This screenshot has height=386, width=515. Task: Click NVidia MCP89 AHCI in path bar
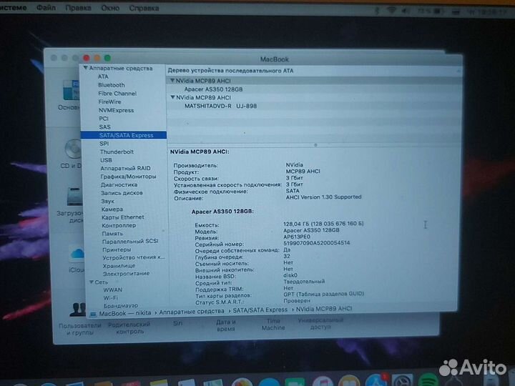(324, 309)
